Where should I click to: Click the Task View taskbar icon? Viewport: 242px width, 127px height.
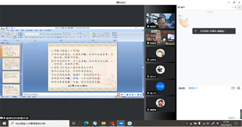tap(74, 123)
